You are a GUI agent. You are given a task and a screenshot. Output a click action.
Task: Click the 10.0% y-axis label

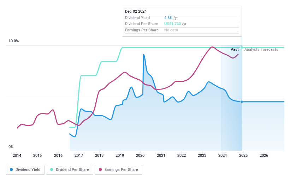coord(13,41)
